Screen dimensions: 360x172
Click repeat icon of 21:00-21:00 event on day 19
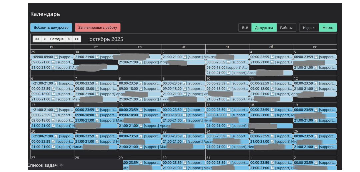click(x=316, y=120)
